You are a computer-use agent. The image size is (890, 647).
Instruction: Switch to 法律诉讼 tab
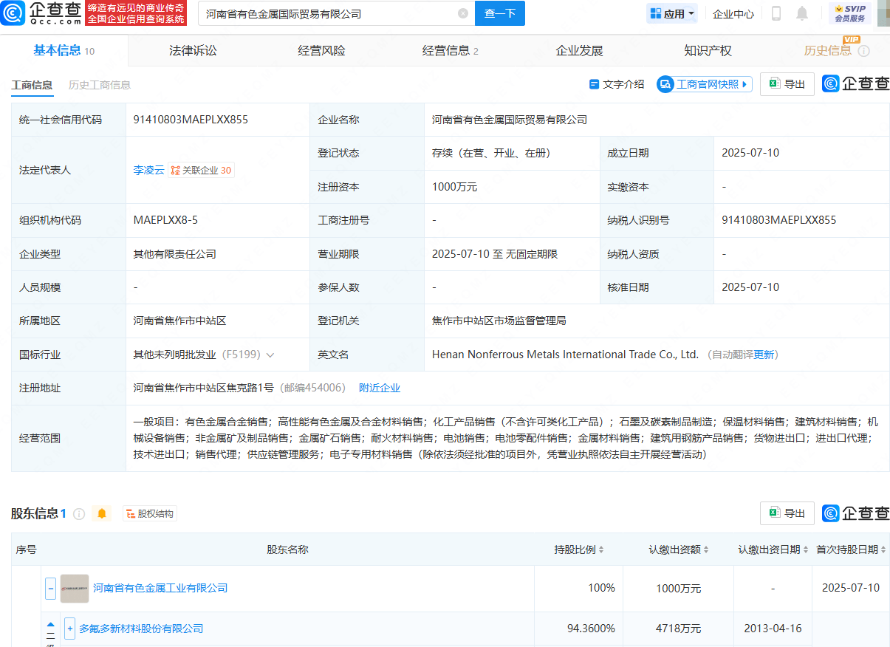pyautogui.click(x=193, y=50)
